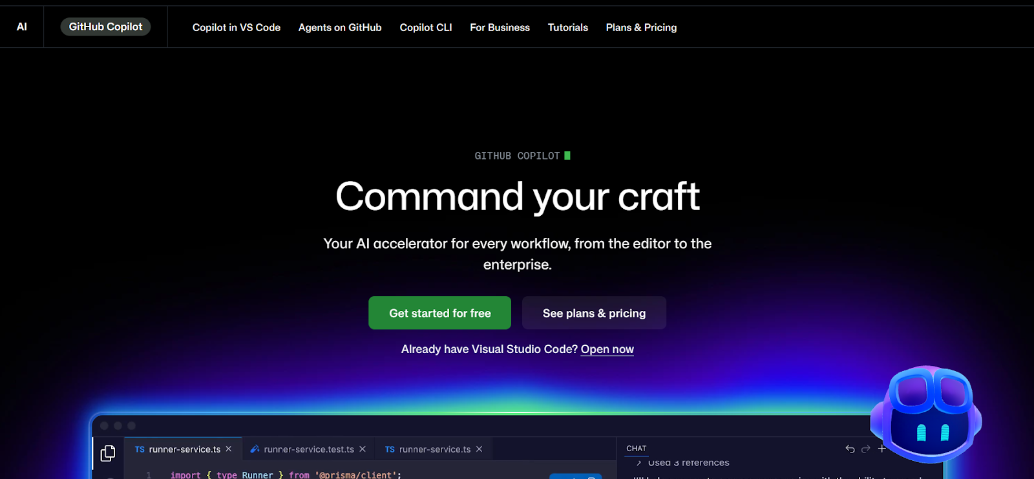Expand the 'Used 3 references' chevron
Screen dimensions: 1034x479
click(639, 463)
